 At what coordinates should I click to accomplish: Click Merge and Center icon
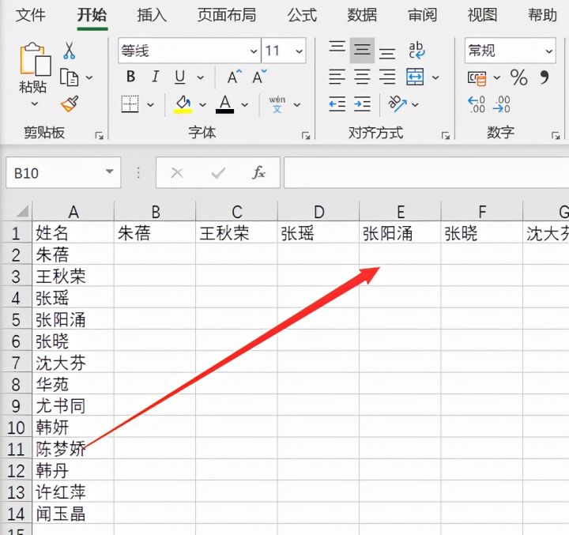coord(415,77)
